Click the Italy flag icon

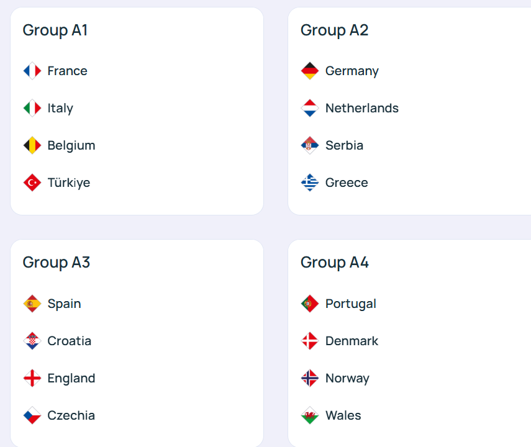[32, 108]
